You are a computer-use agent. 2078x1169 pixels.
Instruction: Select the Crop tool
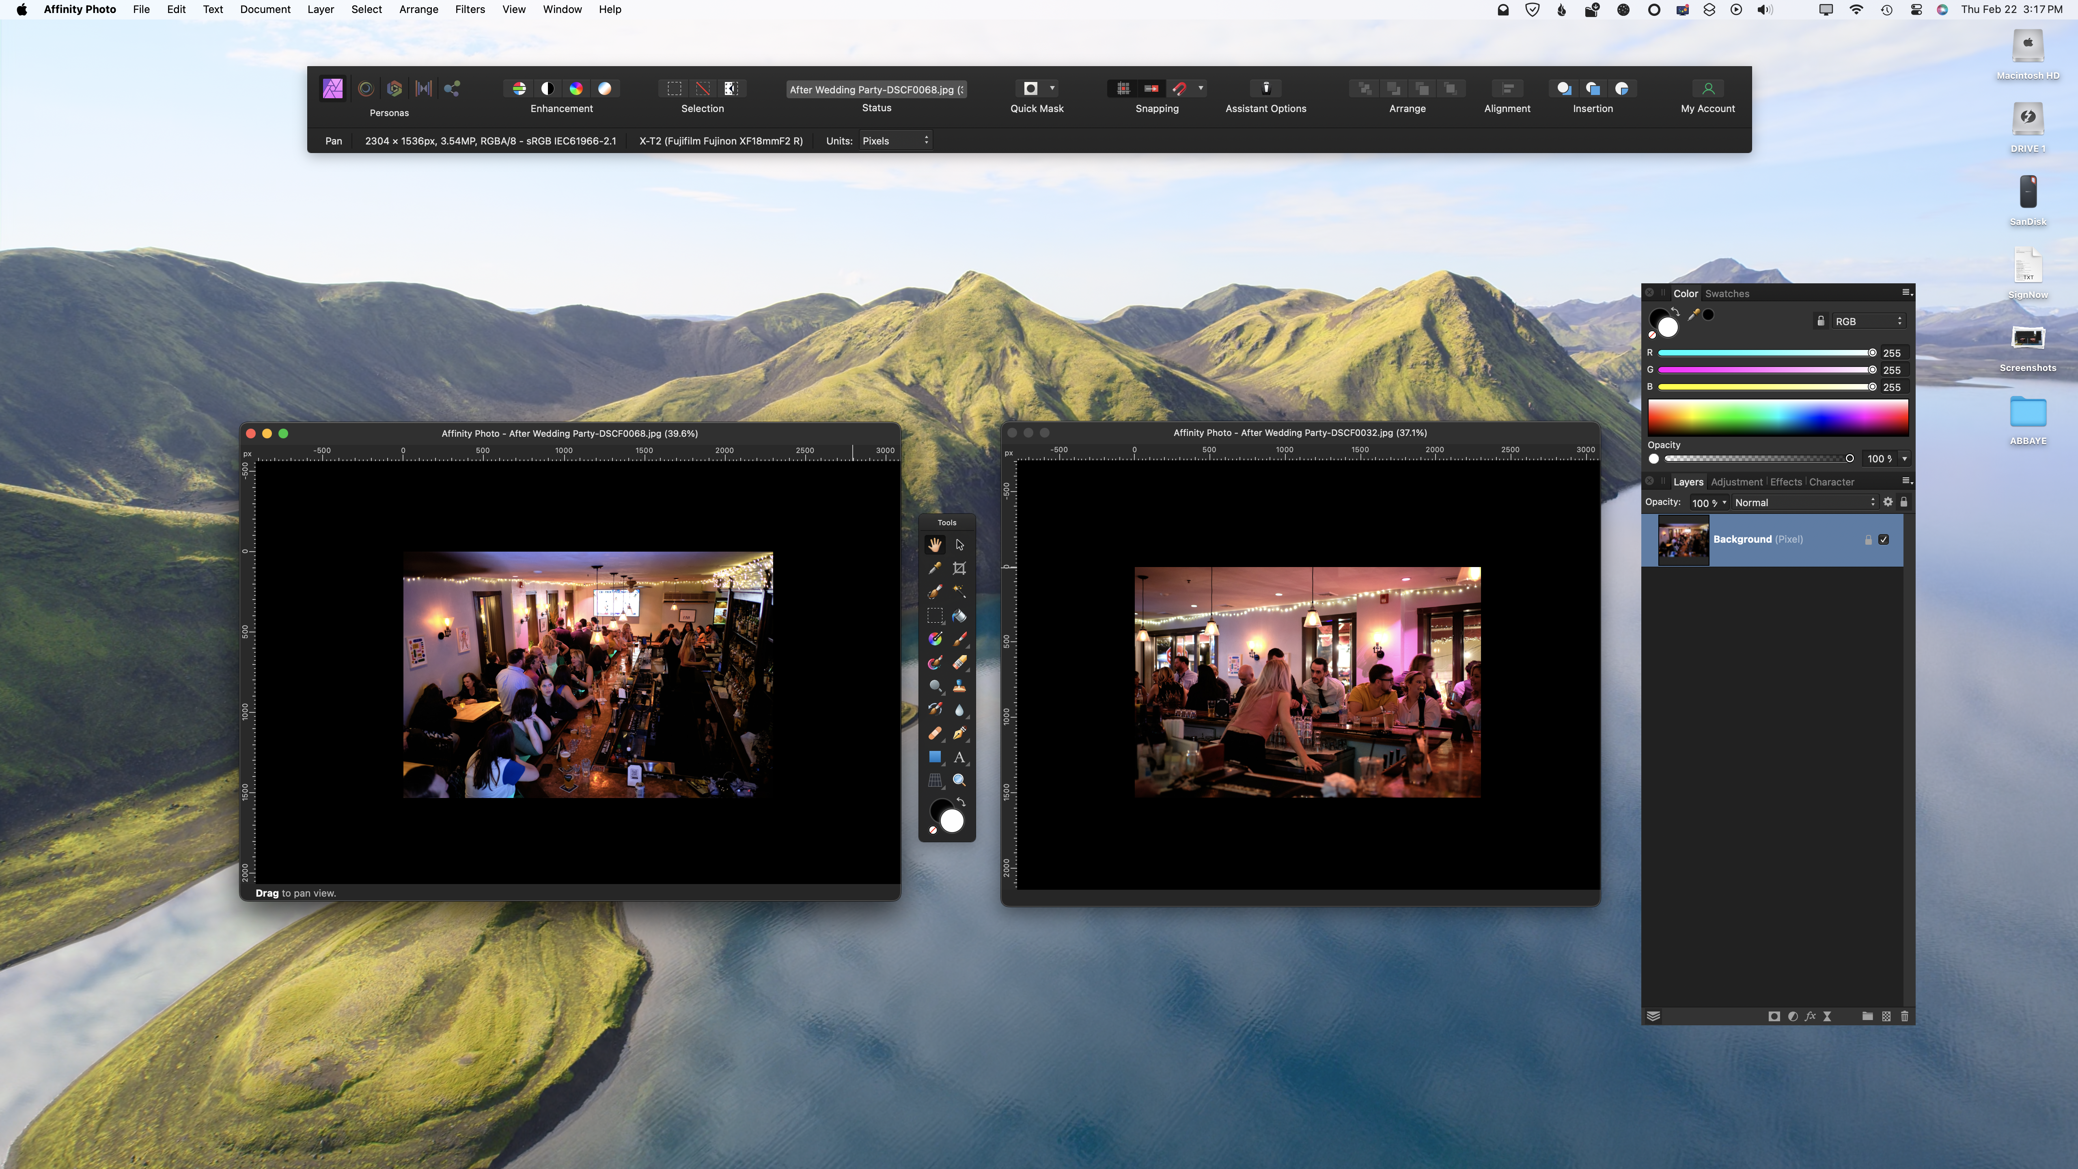[959, 568]
